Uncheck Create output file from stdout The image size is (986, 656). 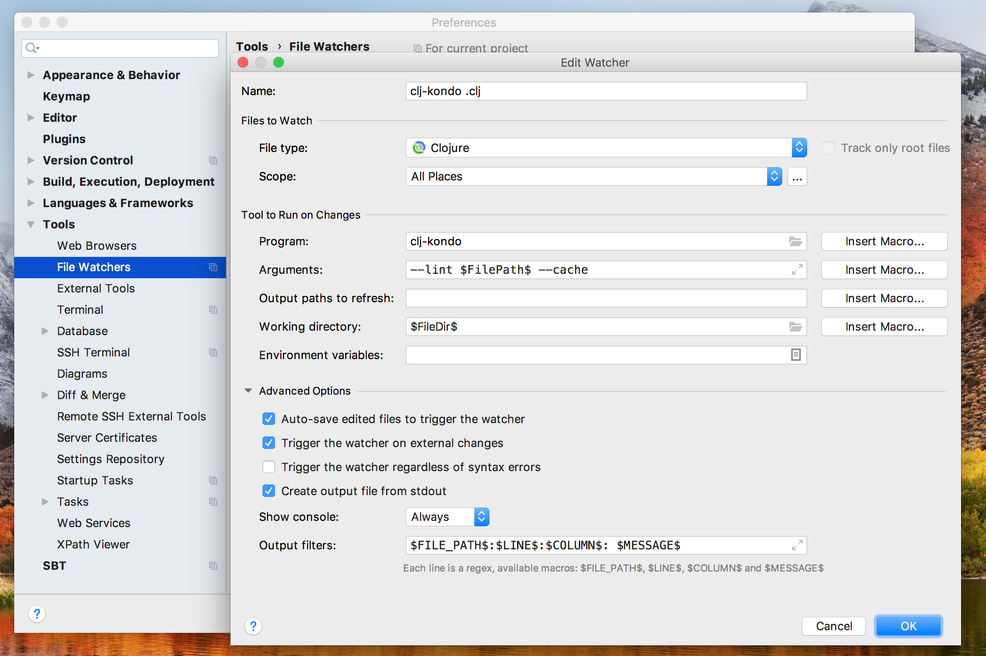[x=269, y=491]
